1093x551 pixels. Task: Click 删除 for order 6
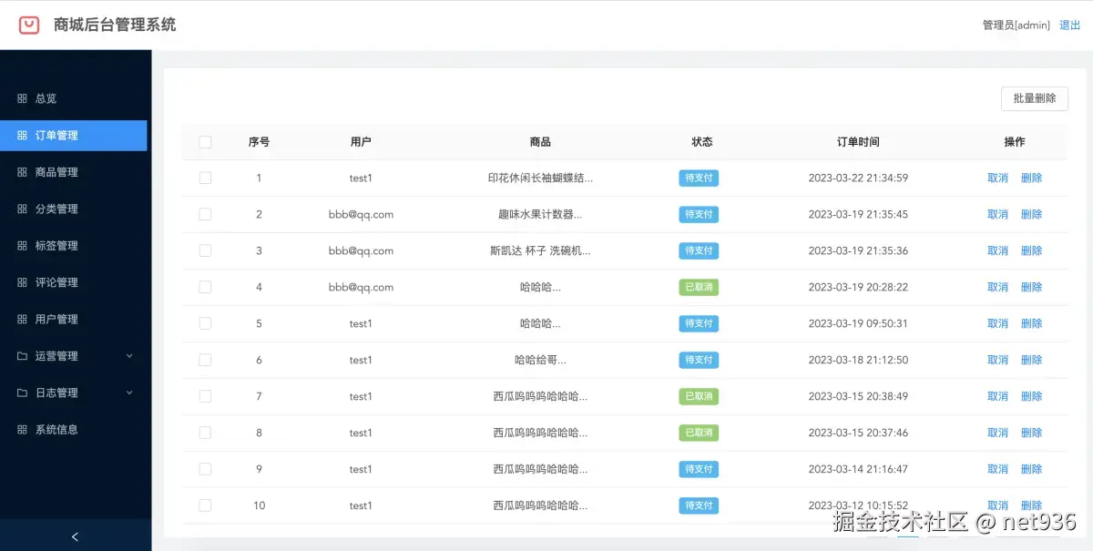point(1031,360)
